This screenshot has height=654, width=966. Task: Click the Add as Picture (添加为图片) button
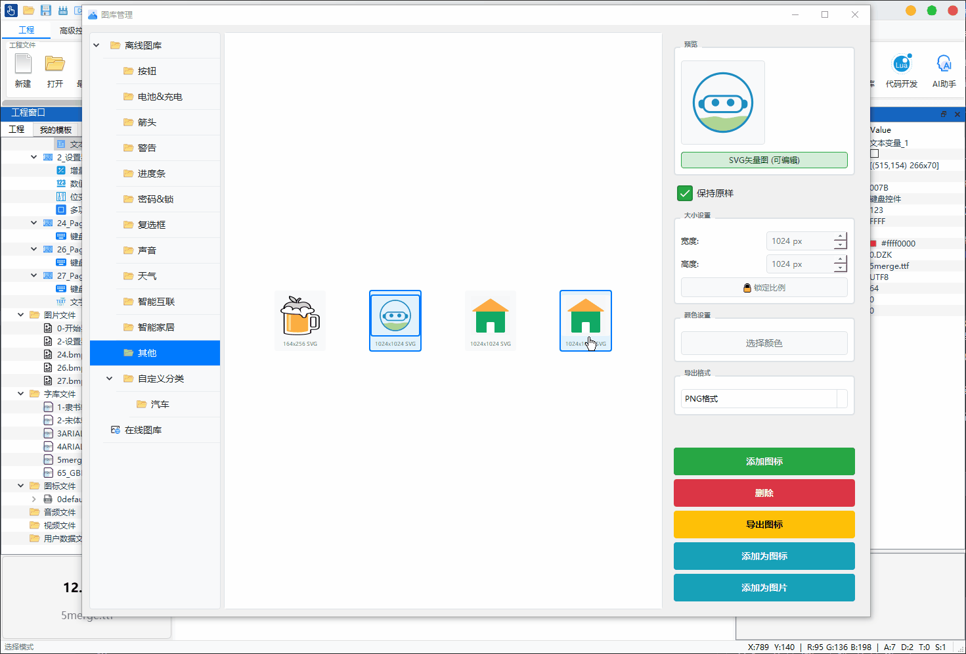764,588
